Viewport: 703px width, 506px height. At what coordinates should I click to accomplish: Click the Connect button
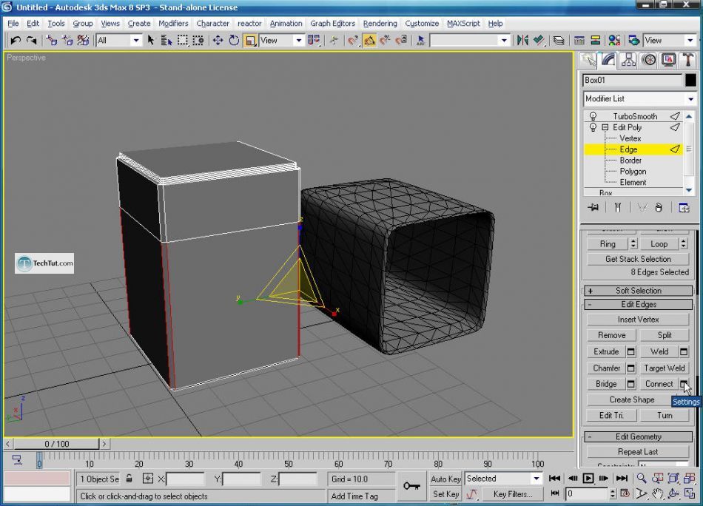(659, 384)
